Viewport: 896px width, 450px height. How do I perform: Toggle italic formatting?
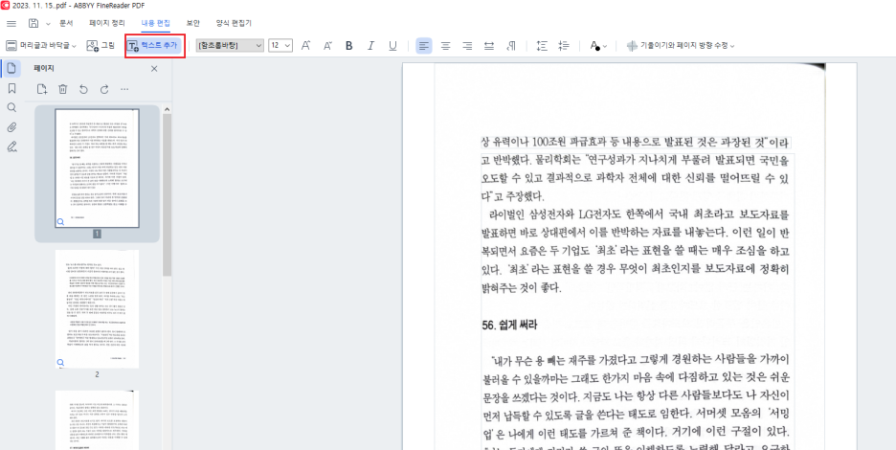(370, 46)
